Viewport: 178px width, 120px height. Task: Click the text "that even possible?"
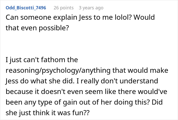click(x=37, y=27)
